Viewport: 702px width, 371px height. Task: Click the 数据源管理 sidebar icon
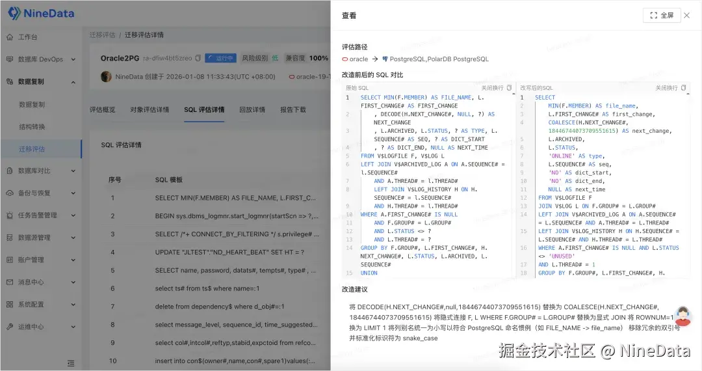pyautogui.click(x=10, y=238)
